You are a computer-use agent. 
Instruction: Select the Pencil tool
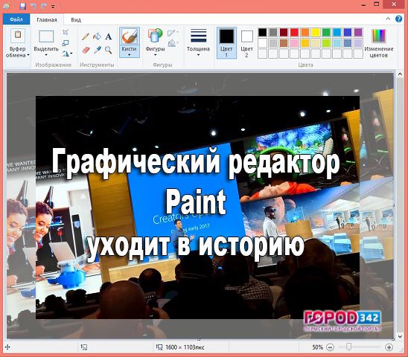point(86,36)
